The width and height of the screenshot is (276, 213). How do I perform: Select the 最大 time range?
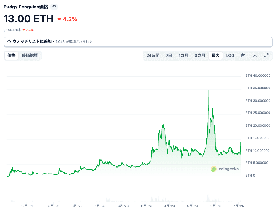pyautogui.click(x=216, y=56)
